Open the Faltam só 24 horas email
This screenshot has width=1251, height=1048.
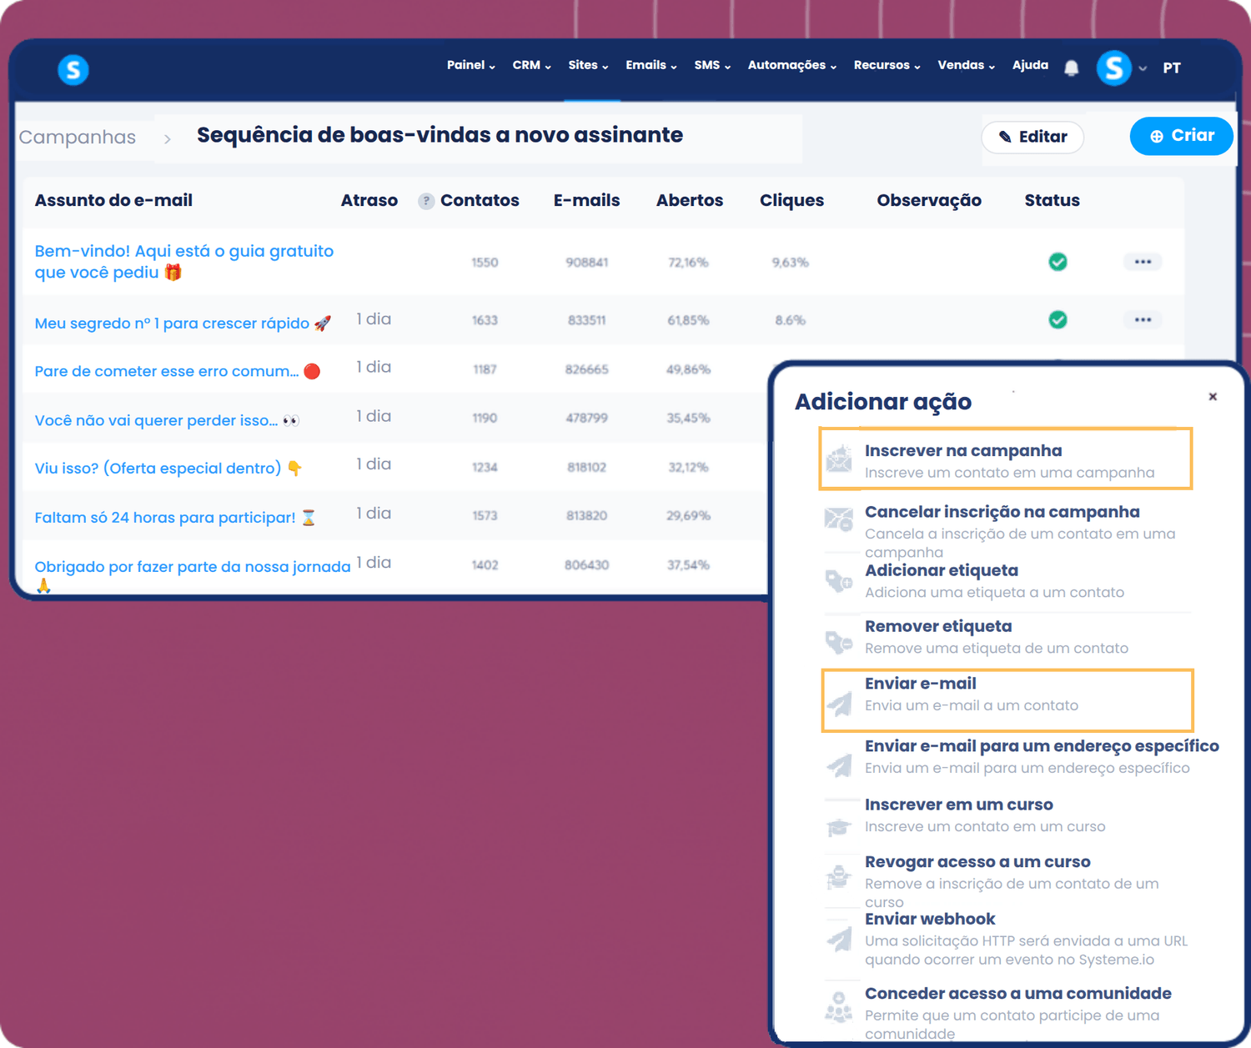pyautogui.click(x=175, y=517)
